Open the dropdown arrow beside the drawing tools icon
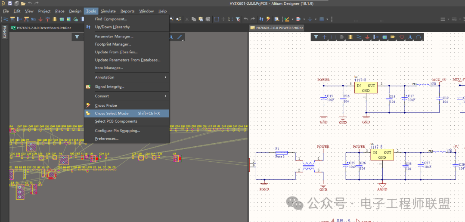The height and width of the screenshot is (222, 465). 293,19
